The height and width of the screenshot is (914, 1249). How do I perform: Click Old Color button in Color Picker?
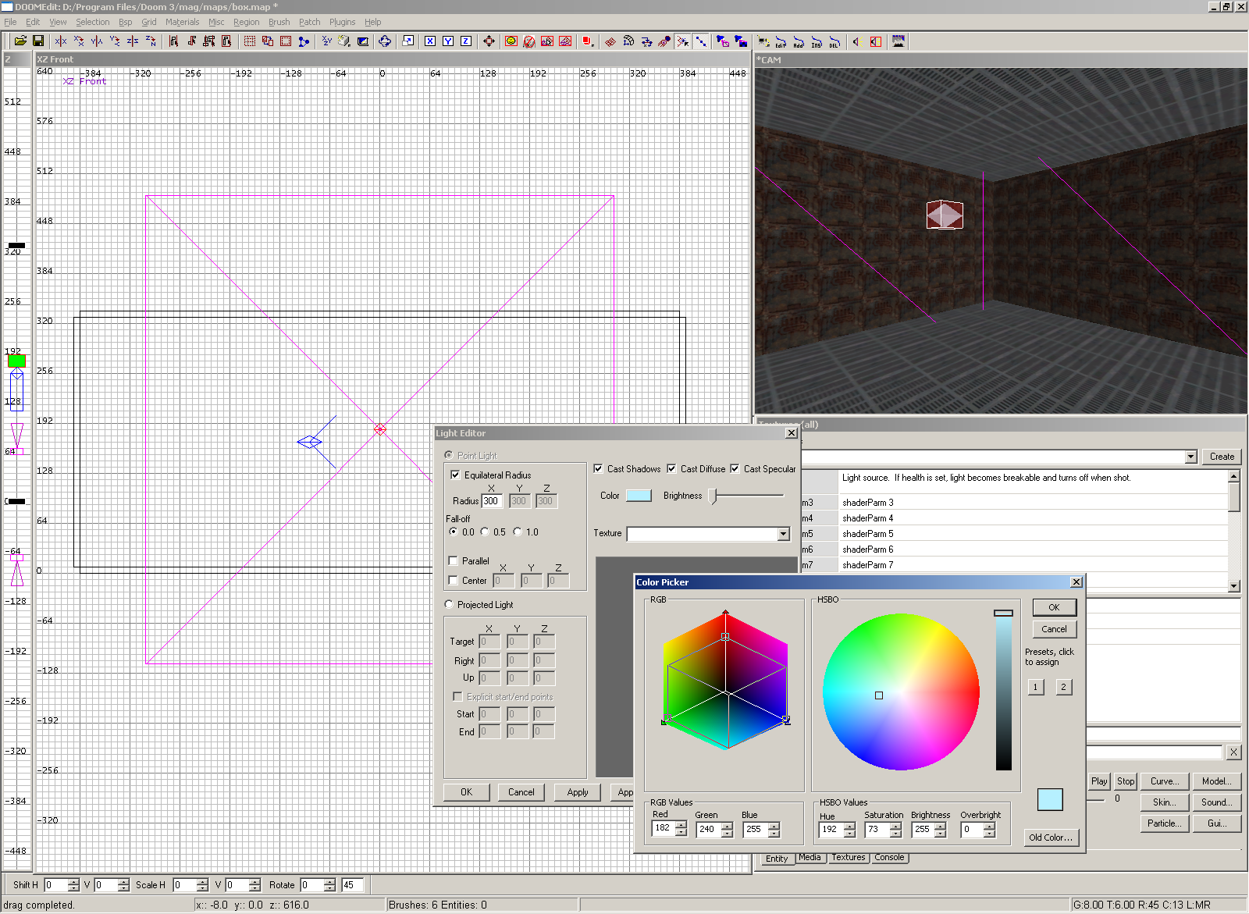point(1051,838)
